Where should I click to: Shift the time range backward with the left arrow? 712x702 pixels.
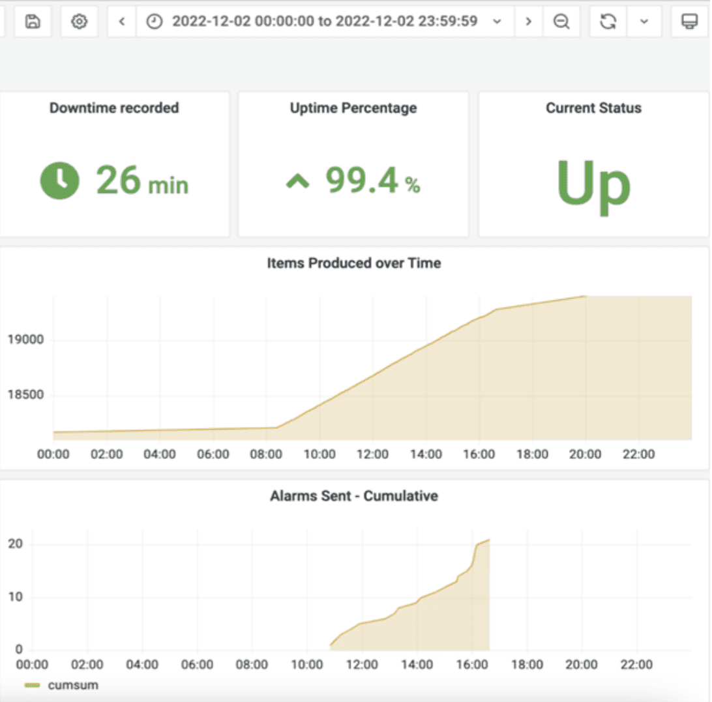(122, 22)
